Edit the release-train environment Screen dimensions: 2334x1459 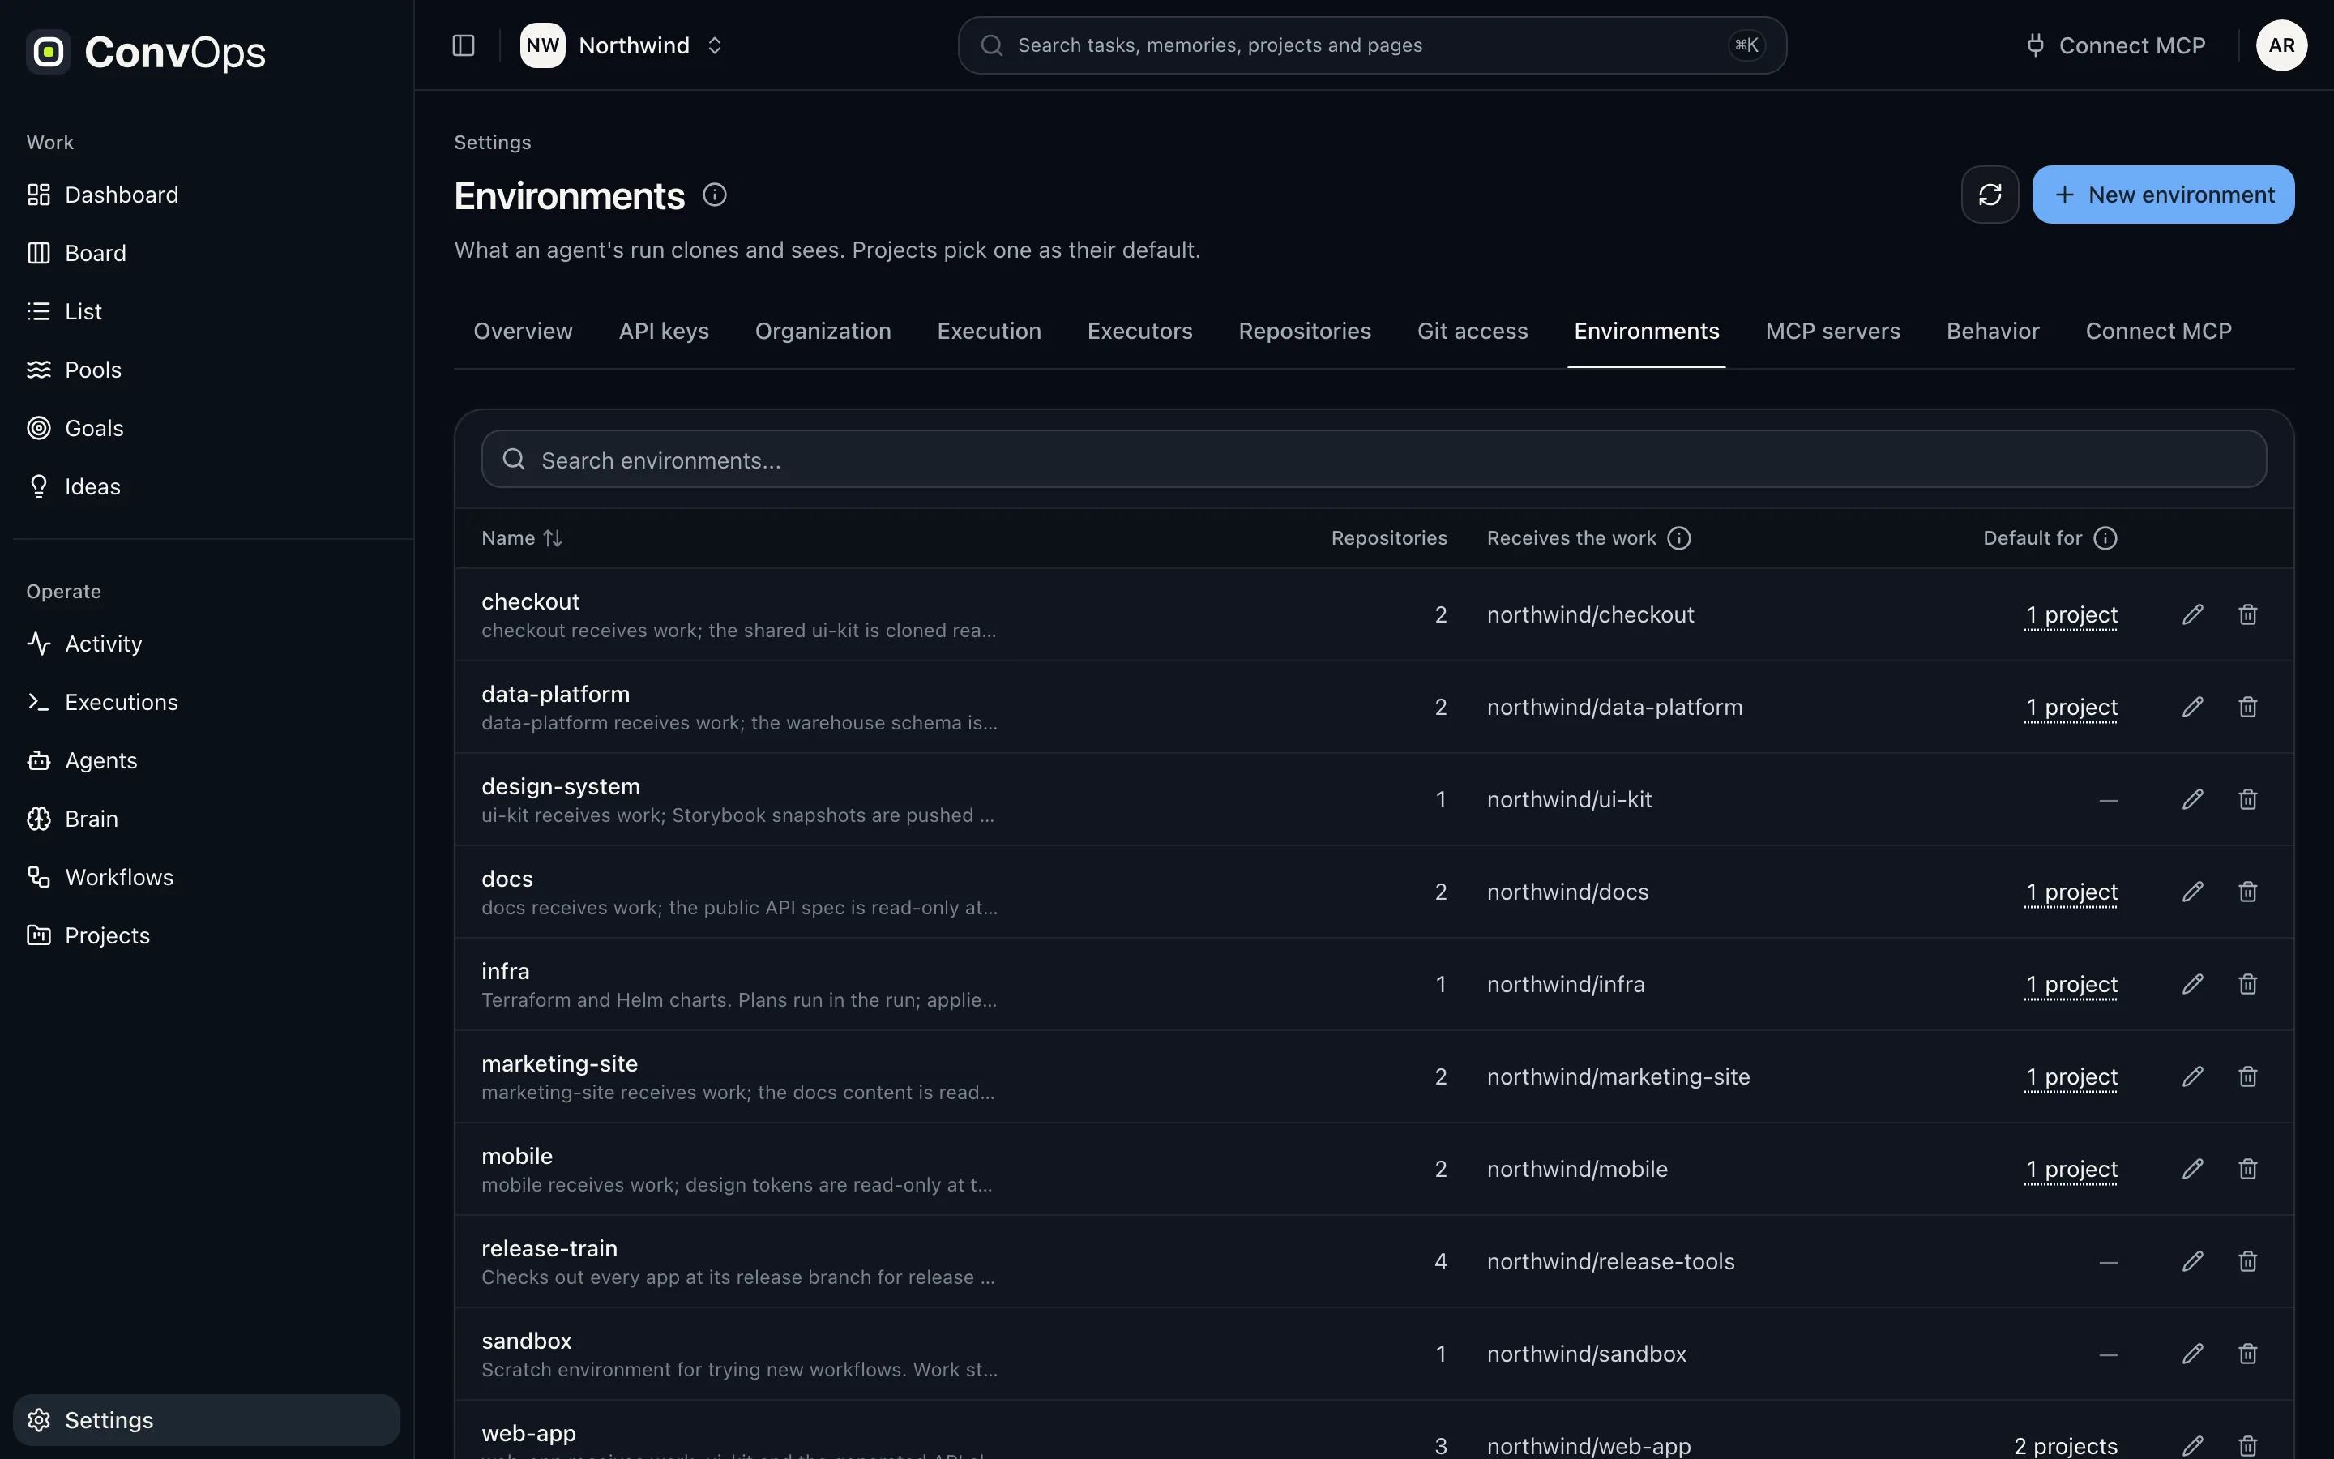(x=2192, y=1261)
